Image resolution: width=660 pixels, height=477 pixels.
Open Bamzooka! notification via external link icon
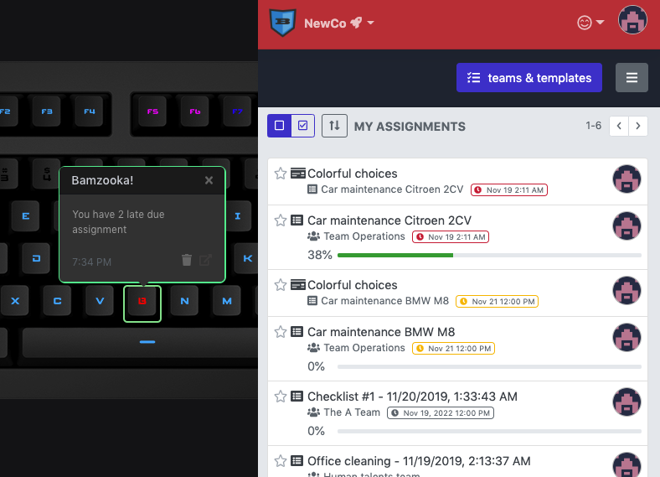(x=205, y=260)
